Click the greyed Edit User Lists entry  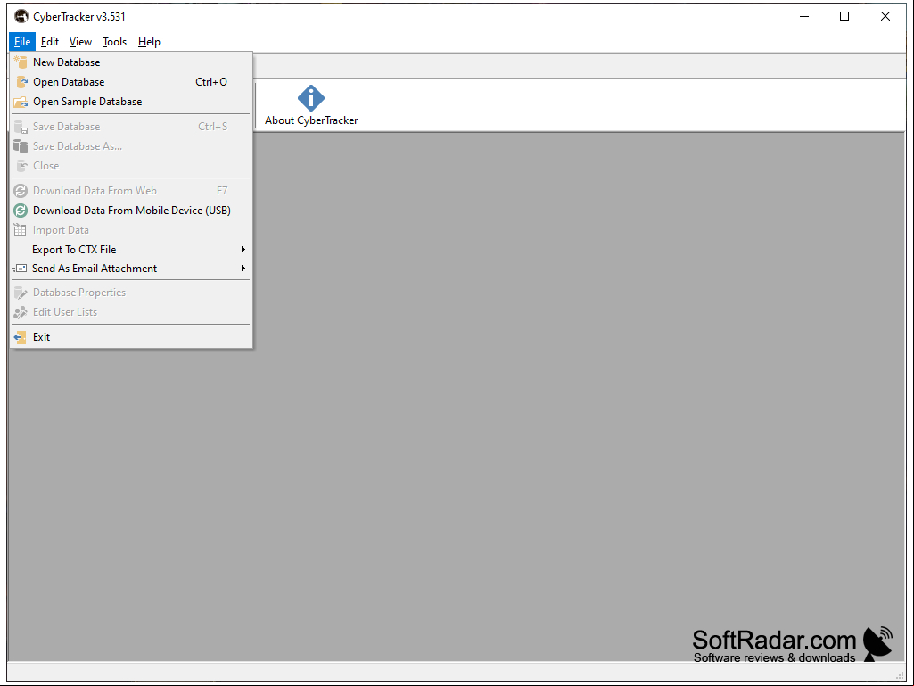coord(131,312)
